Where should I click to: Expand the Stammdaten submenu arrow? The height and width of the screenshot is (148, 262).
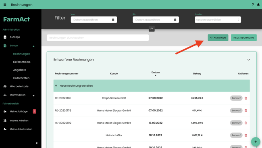[x=33, y=96]
